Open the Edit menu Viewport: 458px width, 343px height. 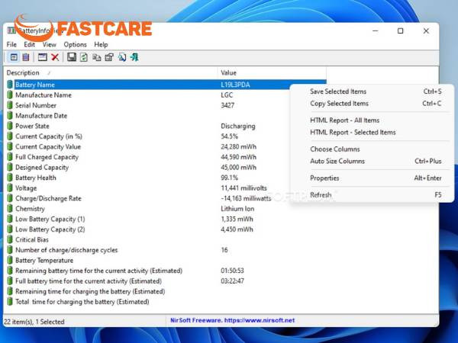tap(29, 45)
